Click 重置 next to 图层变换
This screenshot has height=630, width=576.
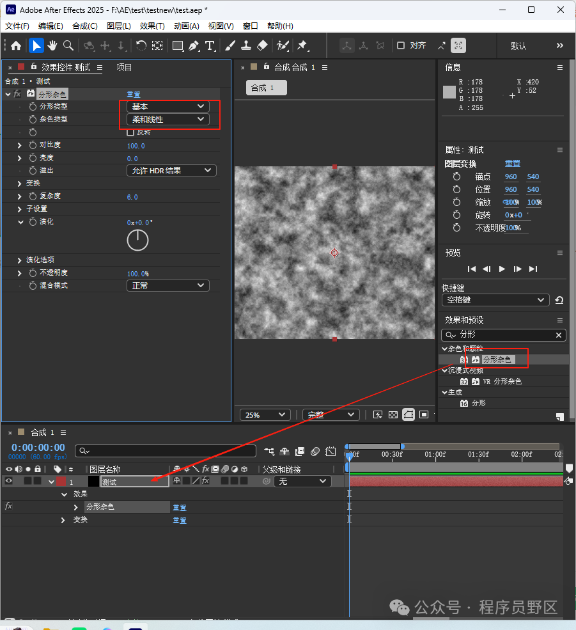(513, 164)
